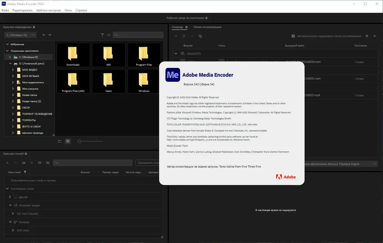This screenshot has height=243, width=383.
Task: Click the Применить стиль button
Action: pos(147,163)
